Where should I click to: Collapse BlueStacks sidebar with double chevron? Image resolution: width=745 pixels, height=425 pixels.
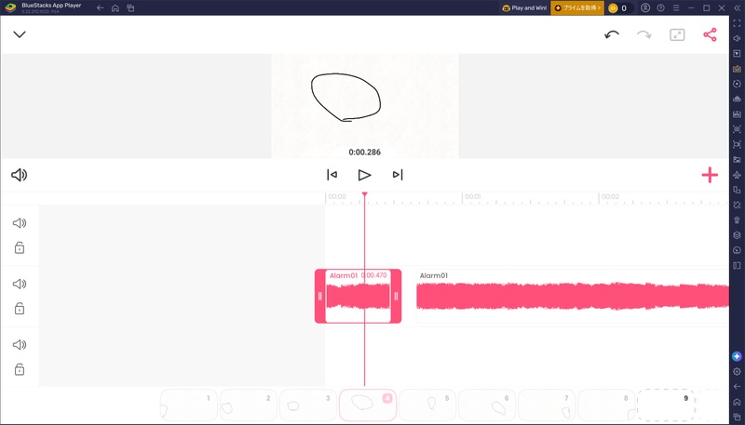coord(737,8)
